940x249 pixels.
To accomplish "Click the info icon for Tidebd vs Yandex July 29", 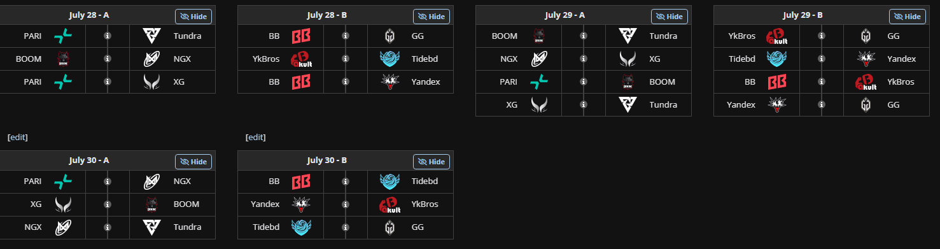I will (x=822, y=59).
